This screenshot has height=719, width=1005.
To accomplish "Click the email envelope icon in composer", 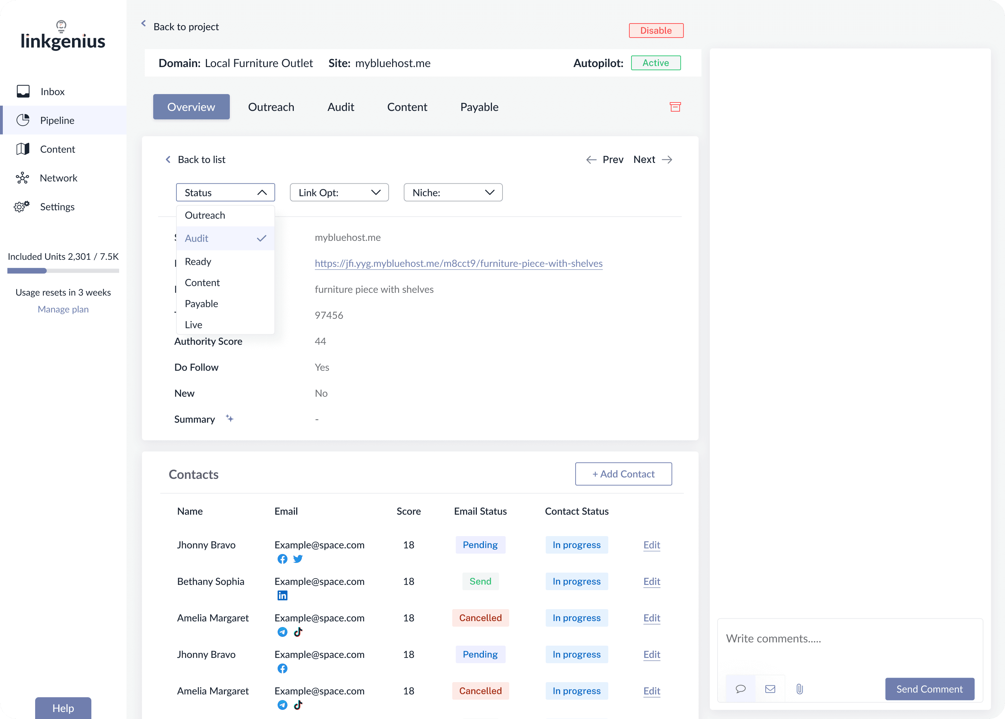I will click(x=770, y=689).
